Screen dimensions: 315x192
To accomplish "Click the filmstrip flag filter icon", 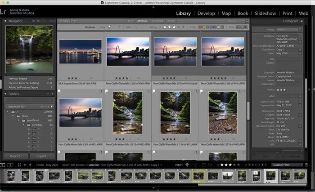I will point(187,165).
